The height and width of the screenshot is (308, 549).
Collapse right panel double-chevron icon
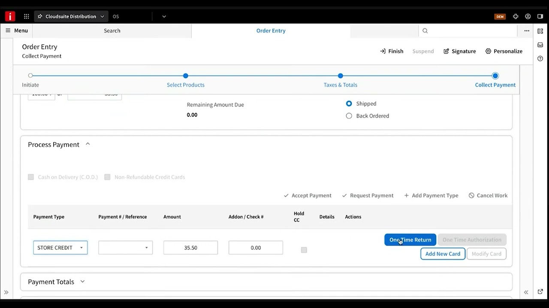[x=526, y=292]
